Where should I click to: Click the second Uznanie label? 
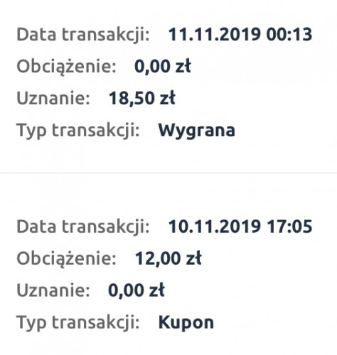click(x=53, y=290)
